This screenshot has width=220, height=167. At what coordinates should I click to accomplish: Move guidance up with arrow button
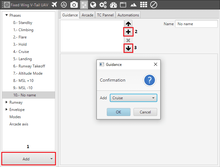click(x=128, y=24)
